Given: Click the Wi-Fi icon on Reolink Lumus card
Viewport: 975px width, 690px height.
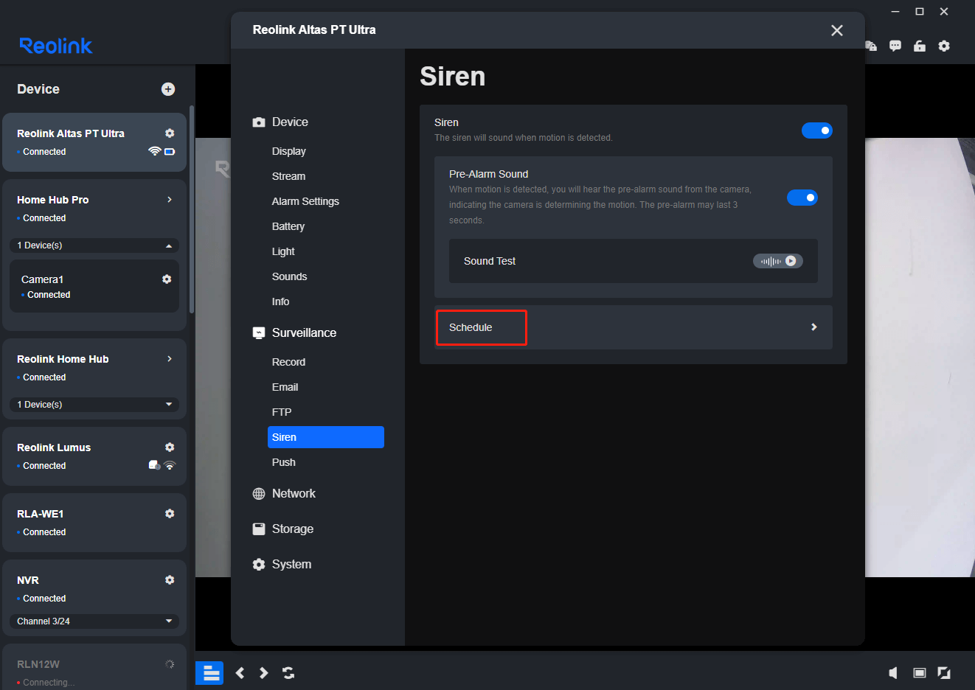Looking at the screenshot, I should 170,465.
